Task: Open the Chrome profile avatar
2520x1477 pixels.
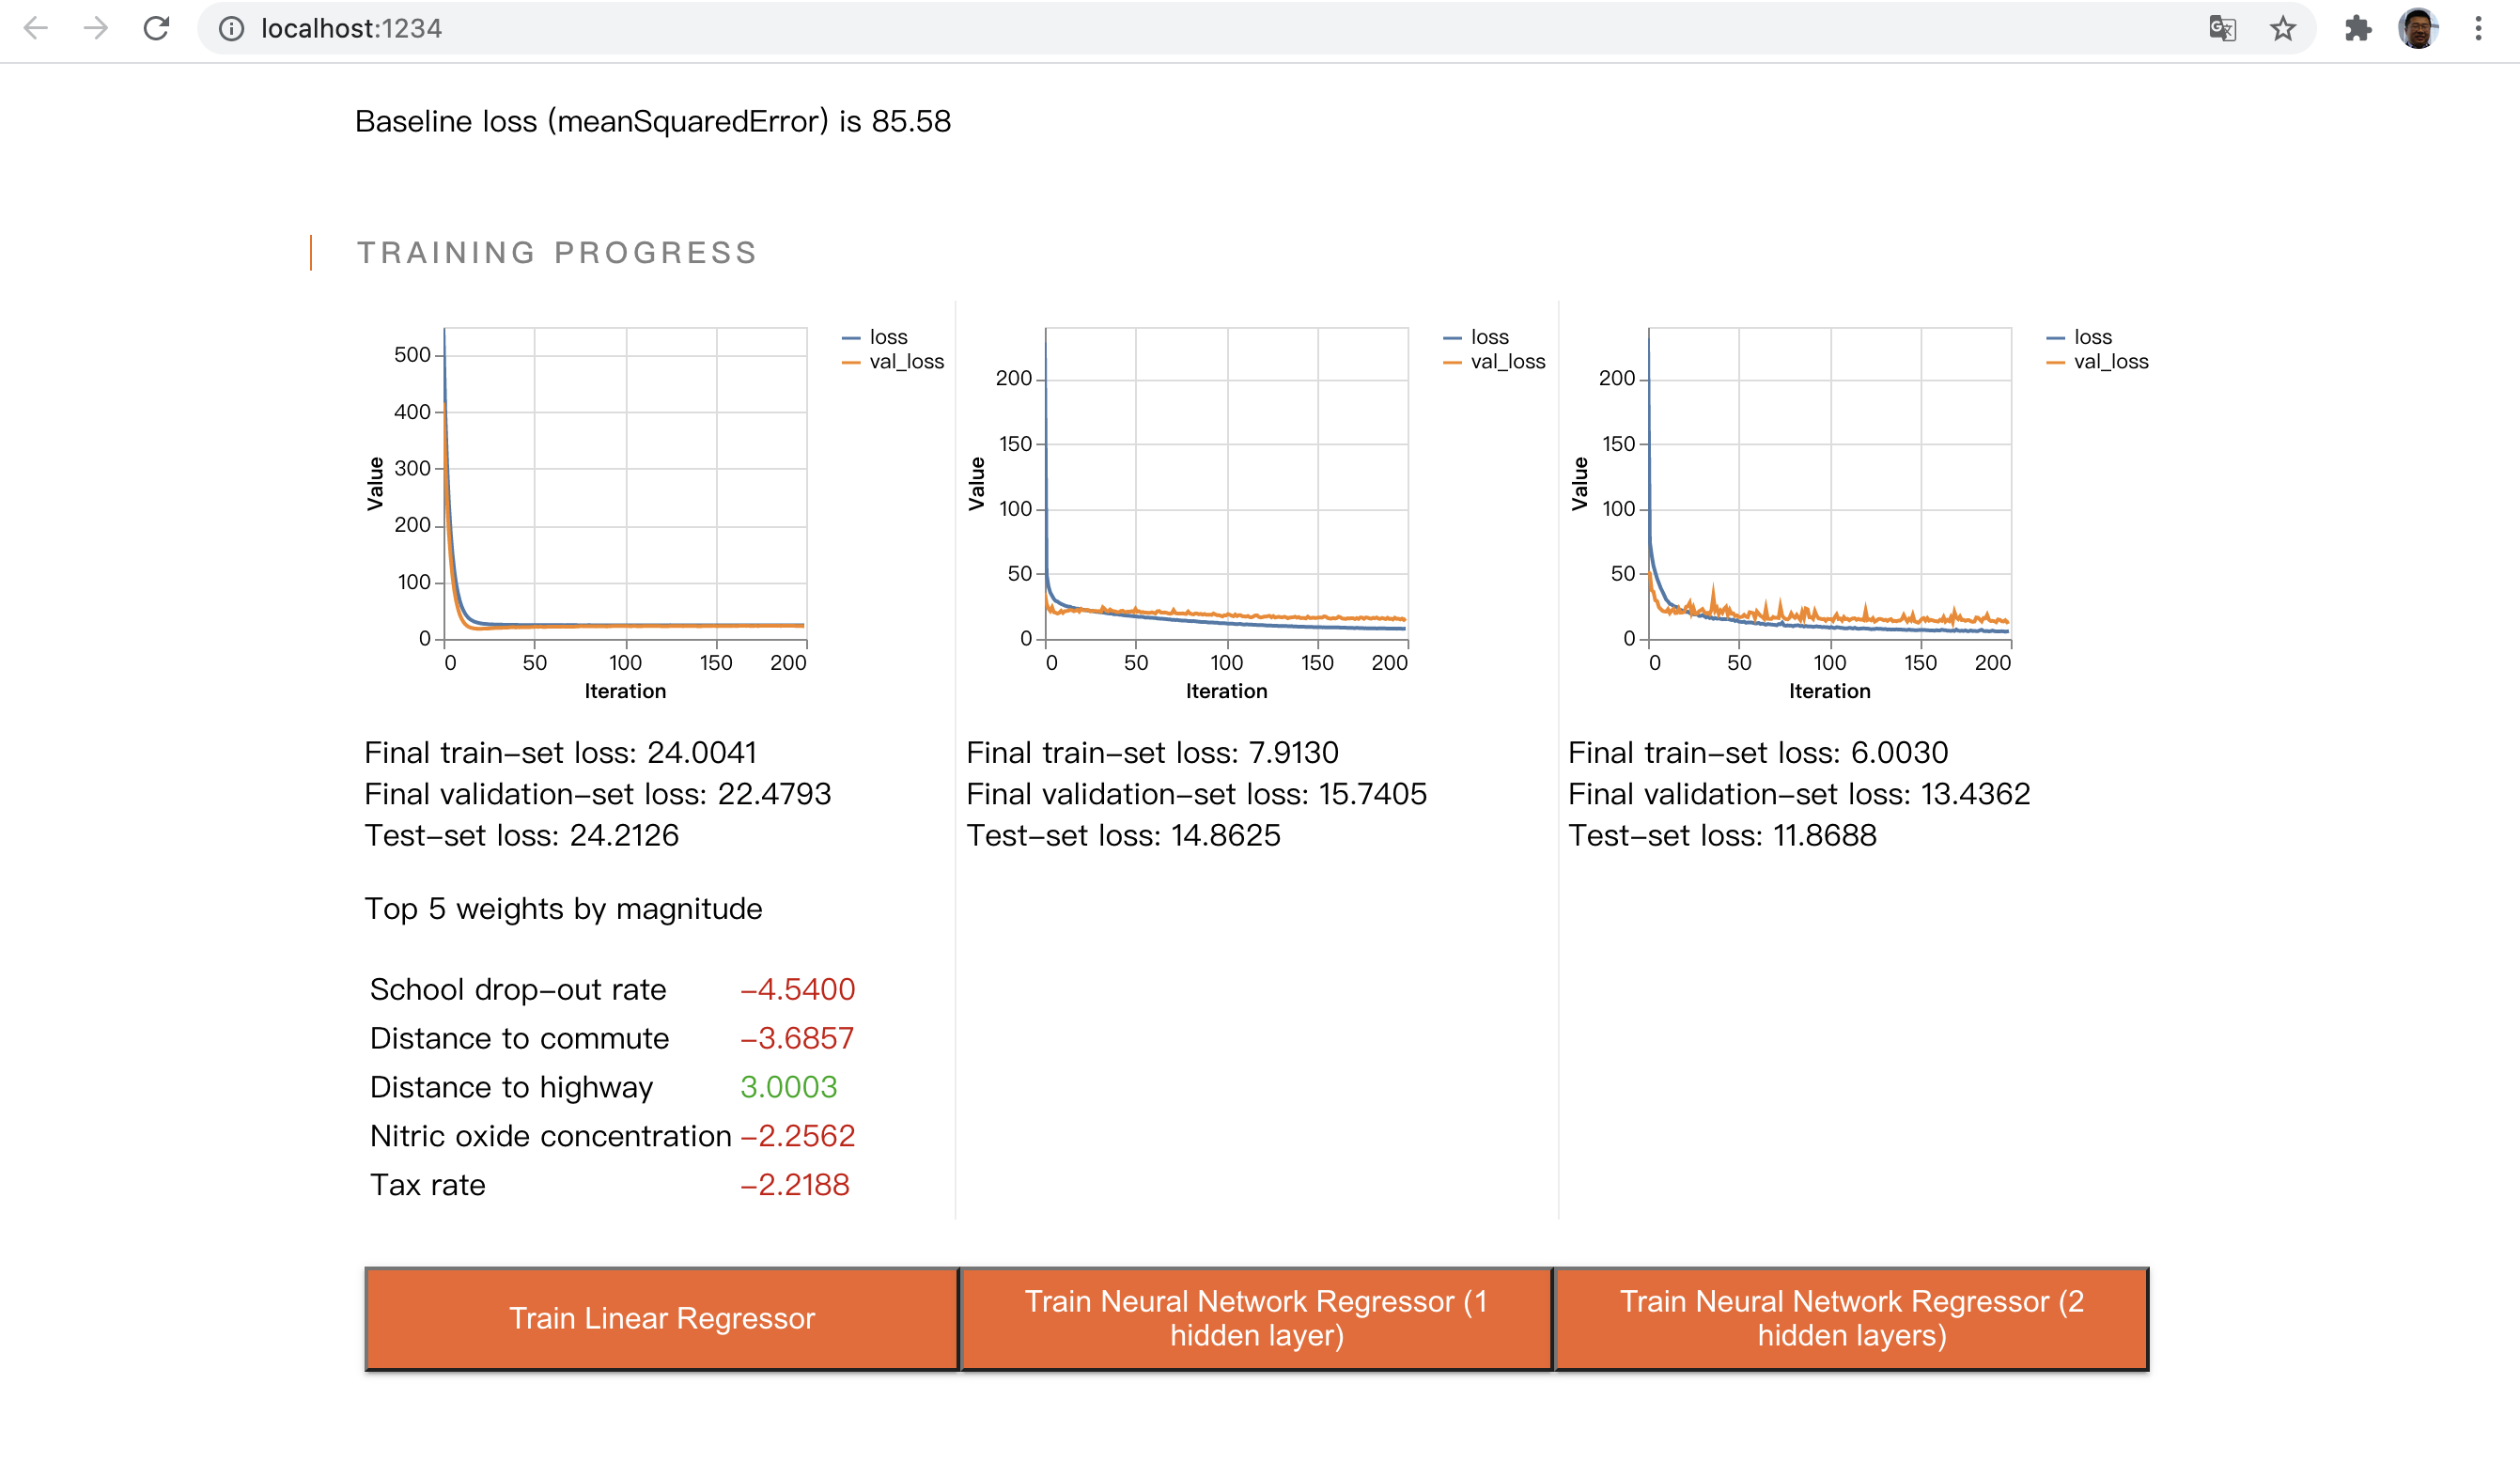Action: click(x=2418, y=28)
